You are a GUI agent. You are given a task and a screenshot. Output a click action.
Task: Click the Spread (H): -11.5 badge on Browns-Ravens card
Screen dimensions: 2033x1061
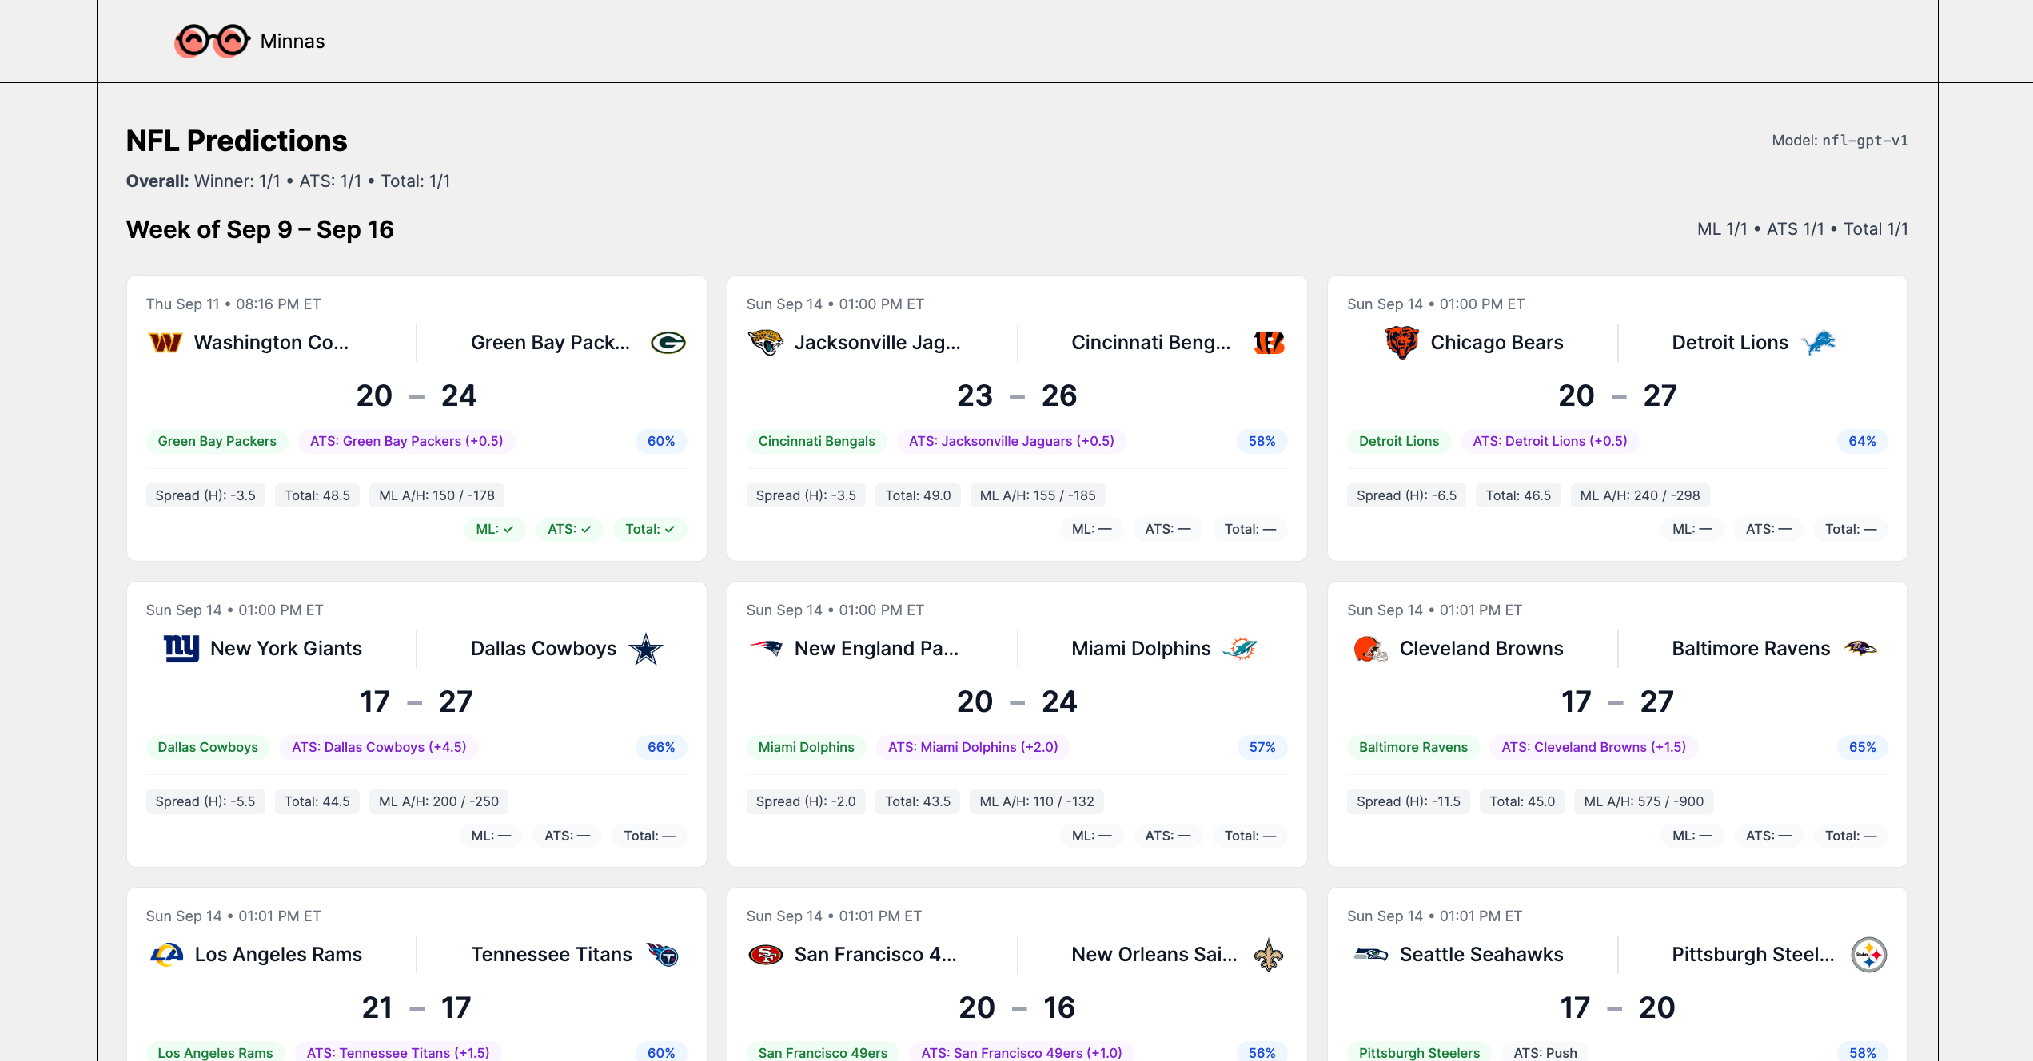click(1408, 801)
